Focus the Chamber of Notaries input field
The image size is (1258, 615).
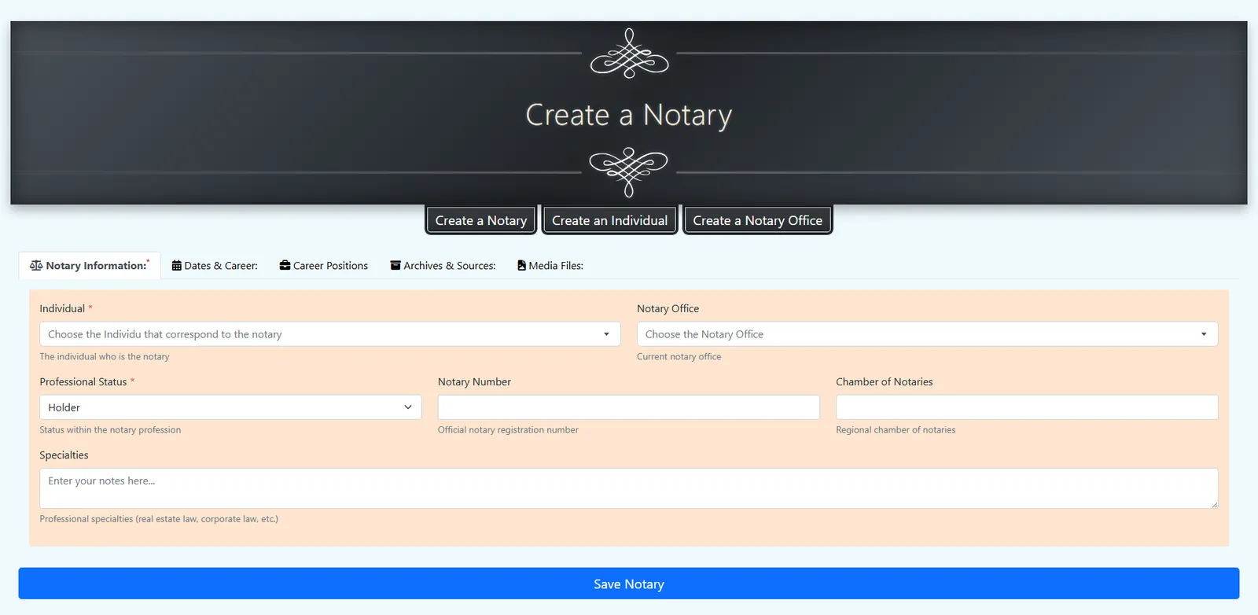(1027, 407)
